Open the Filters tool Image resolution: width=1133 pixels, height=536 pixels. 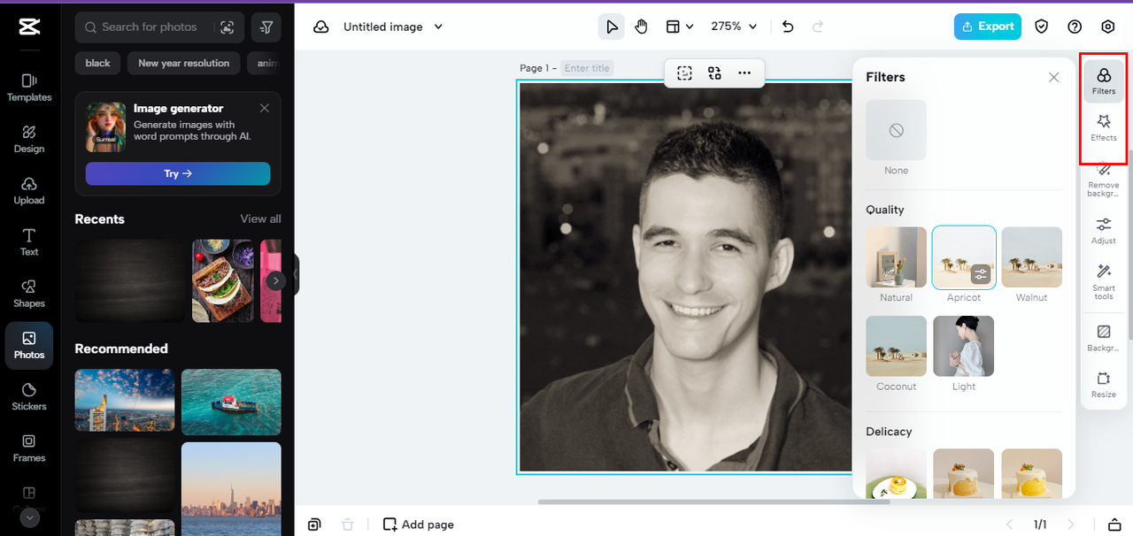(1104, 81)
